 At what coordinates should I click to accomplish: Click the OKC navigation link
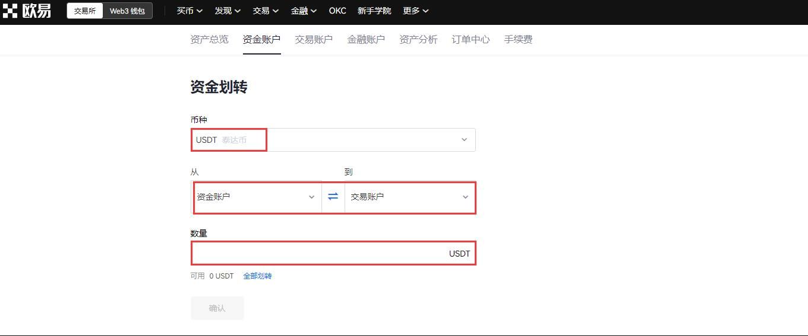click(x=337, y=11)
